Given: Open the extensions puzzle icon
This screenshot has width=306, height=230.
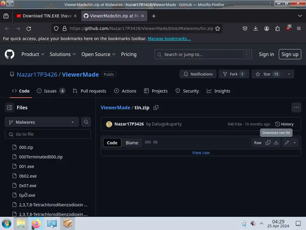Looking at the screenshot, I should click(x=277, y=28).
